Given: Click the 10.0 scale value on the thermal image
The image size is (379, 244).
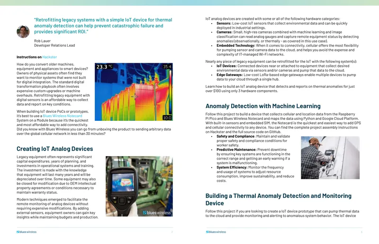Looking at the screenshot, I should pyautogui.click(x=167, y=118).
